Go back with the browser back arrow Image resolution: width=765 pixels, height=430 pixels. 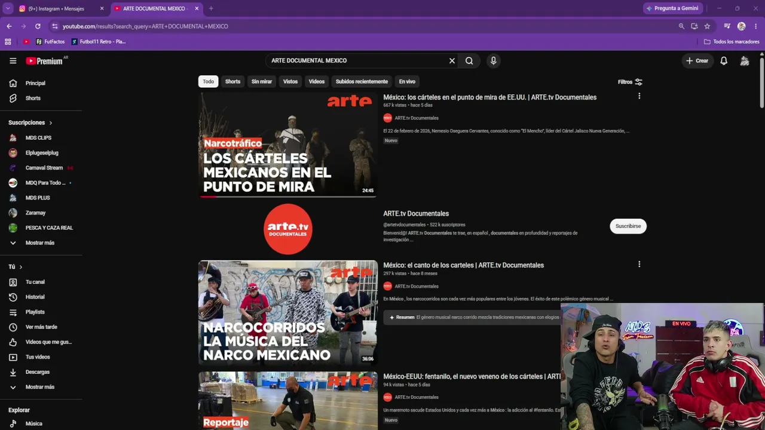point(9,26)
